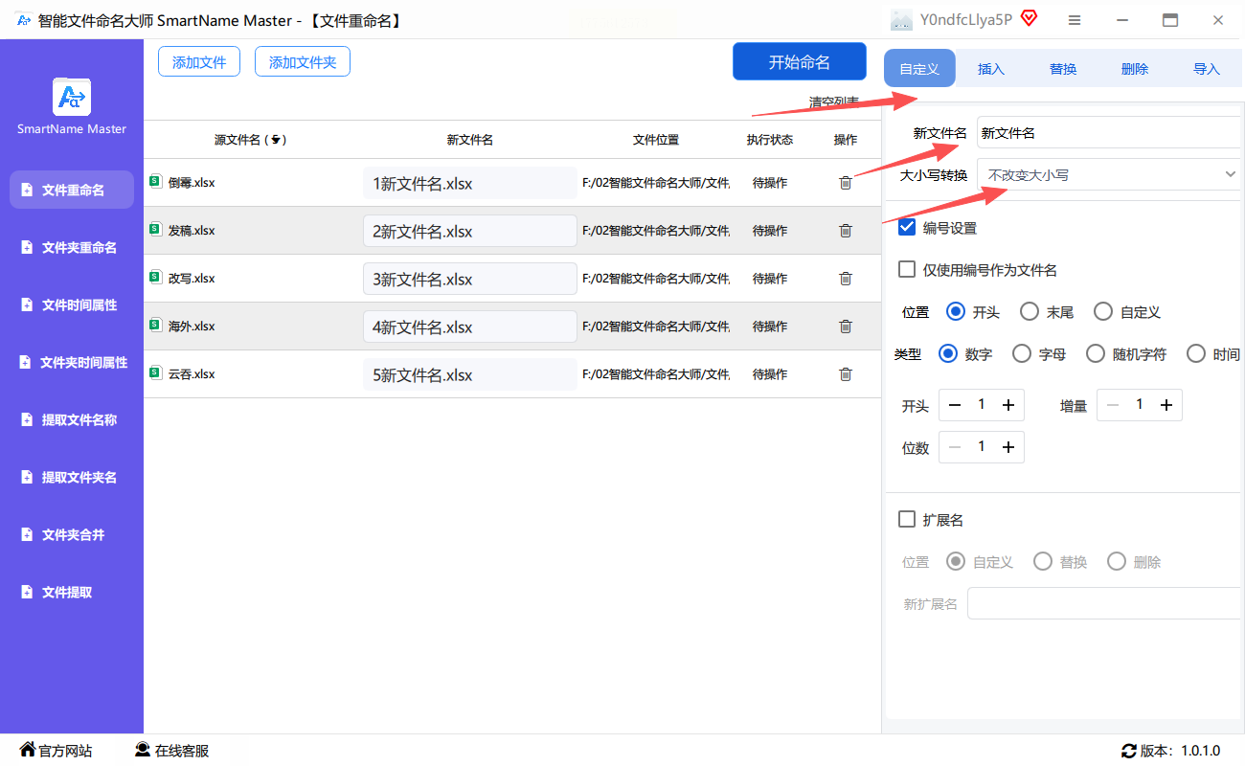Click the 开始命名 button

pos(799,62)
